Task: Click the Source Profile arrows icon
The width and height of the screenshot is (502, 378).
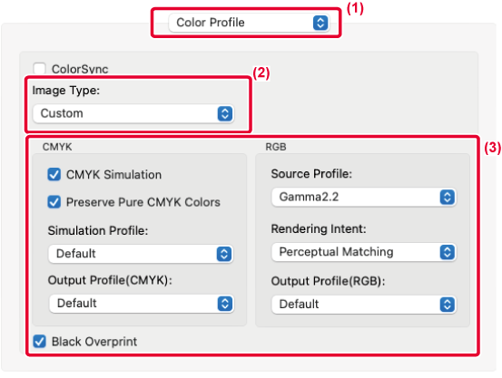Action: point(448,197)
